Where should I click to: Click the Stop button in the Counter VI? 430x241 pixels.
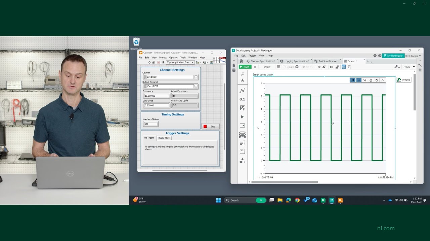[x=211, y=126]
